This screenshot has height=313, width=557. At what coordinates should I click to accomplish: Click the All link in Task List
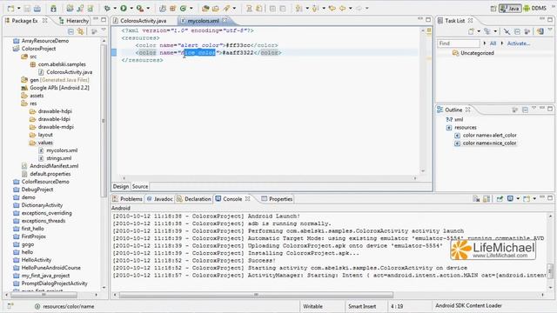[493, 43]
